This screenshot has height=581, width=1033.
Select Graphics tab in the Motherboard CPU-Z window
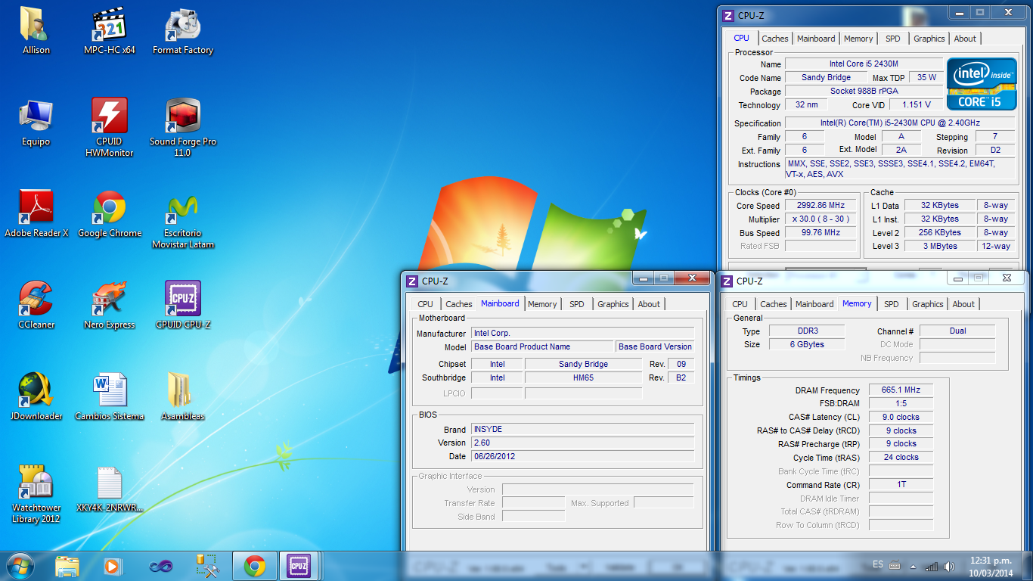click(x=613, y=304)
